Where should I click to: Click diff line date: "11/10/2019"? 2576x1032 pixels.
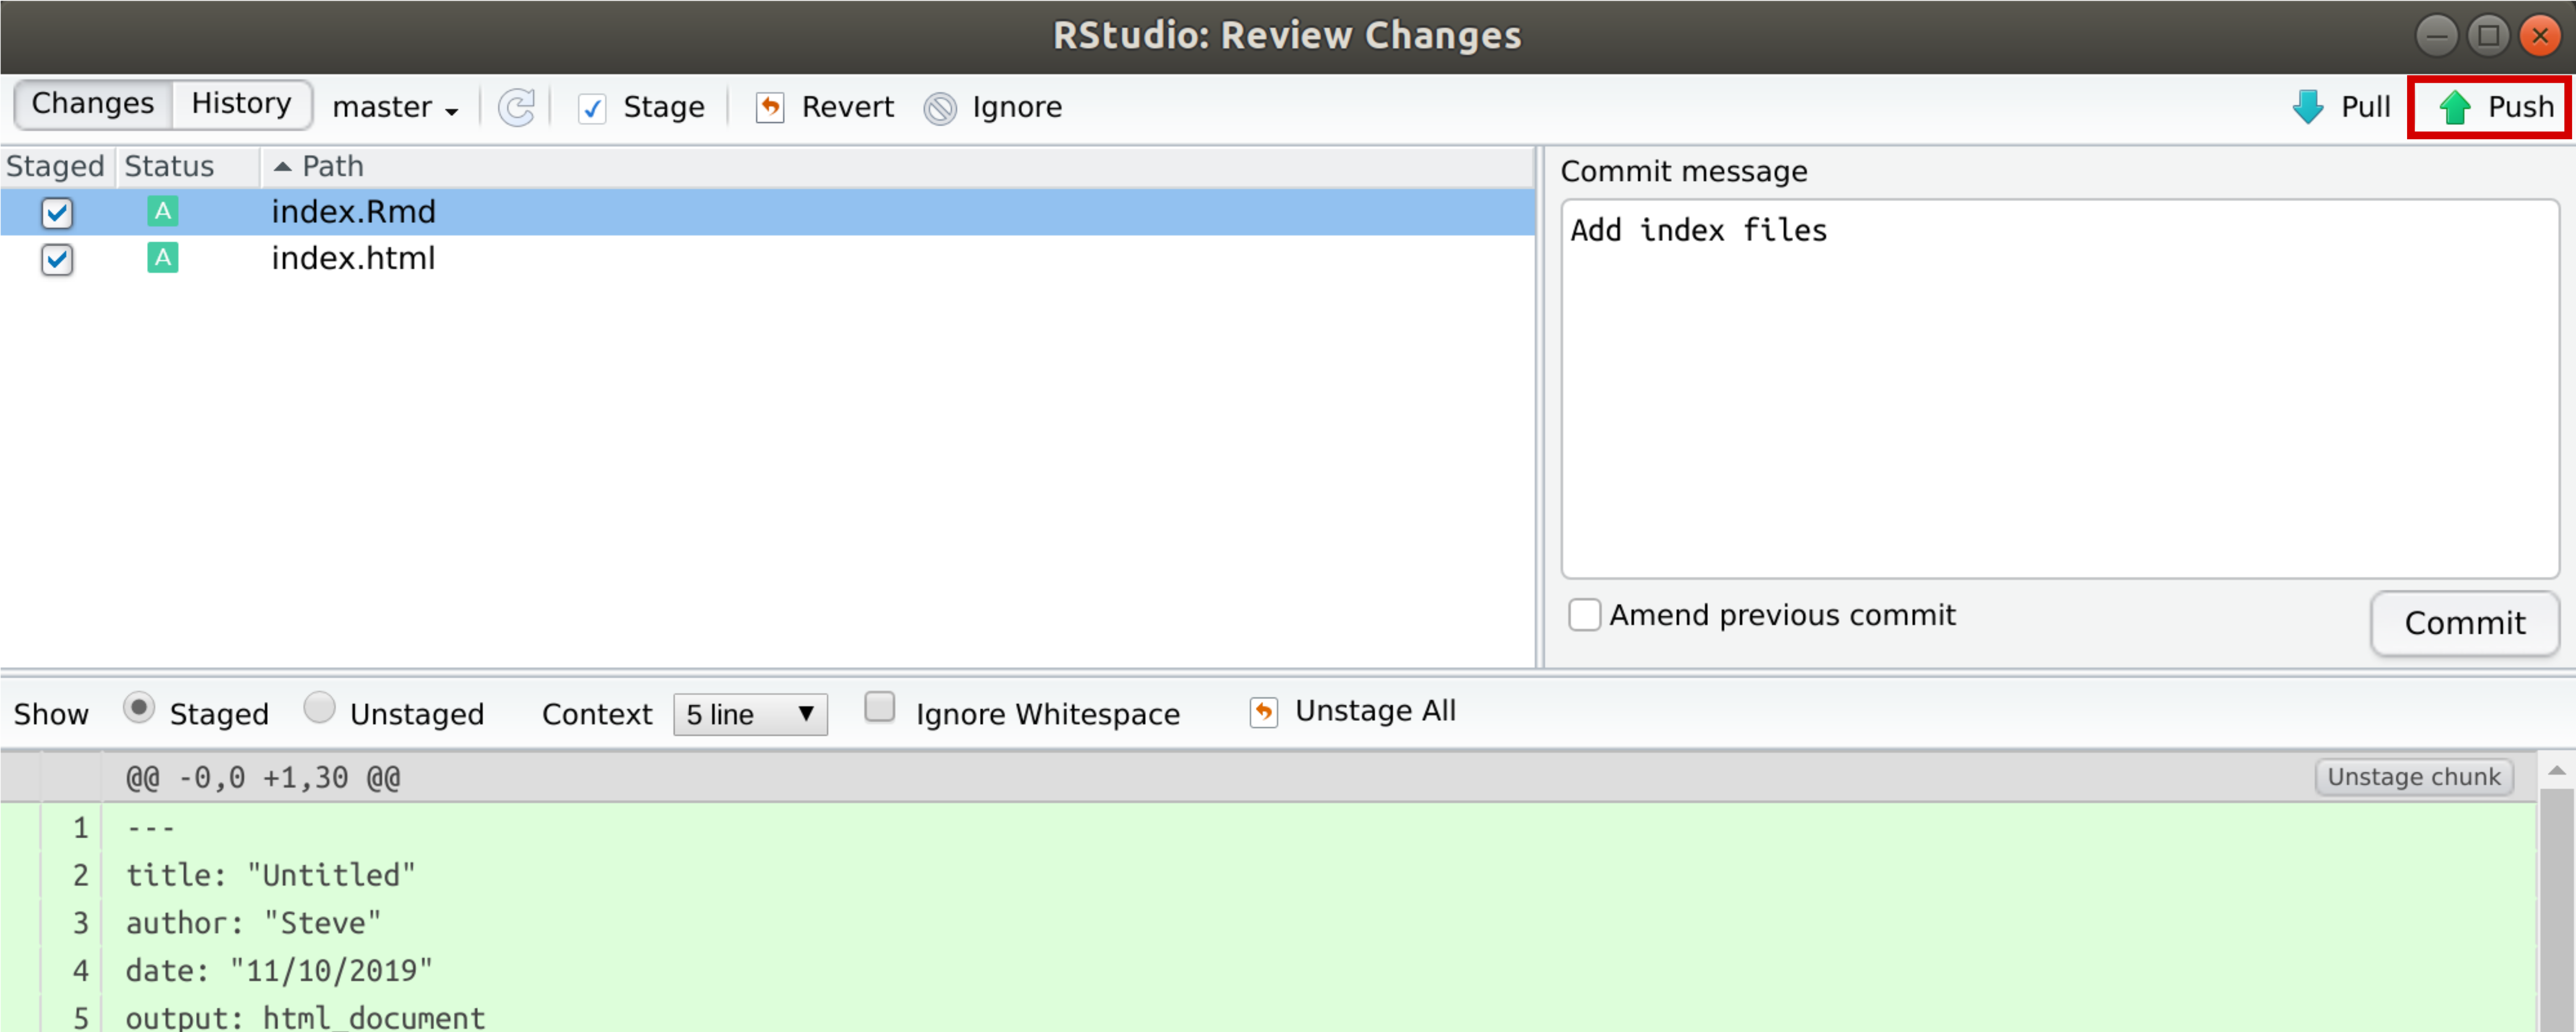pos(279,971)
